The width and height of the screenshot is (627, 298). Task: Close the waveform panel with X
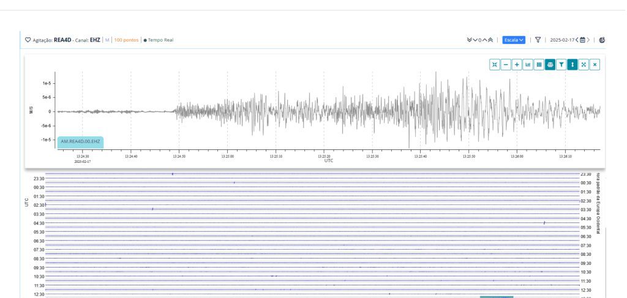click(595, 65)
